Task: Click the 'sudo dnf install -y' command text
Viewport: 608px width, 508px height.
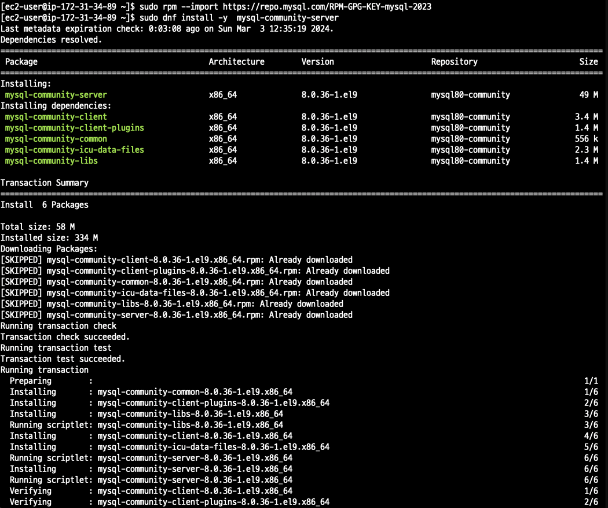Action: point(184,18)
